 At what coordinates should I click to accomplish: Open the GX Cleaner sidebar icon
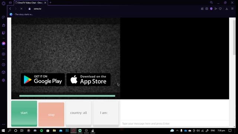3,25
